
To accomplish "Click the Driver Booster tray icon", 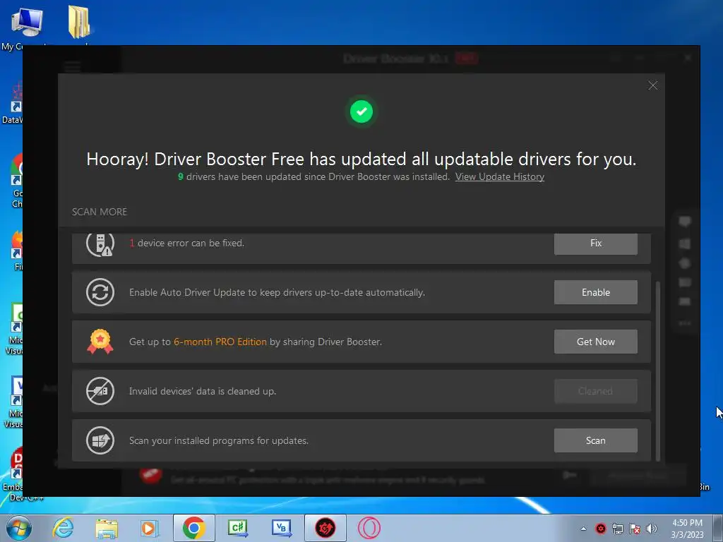I will tap(600, 529).
